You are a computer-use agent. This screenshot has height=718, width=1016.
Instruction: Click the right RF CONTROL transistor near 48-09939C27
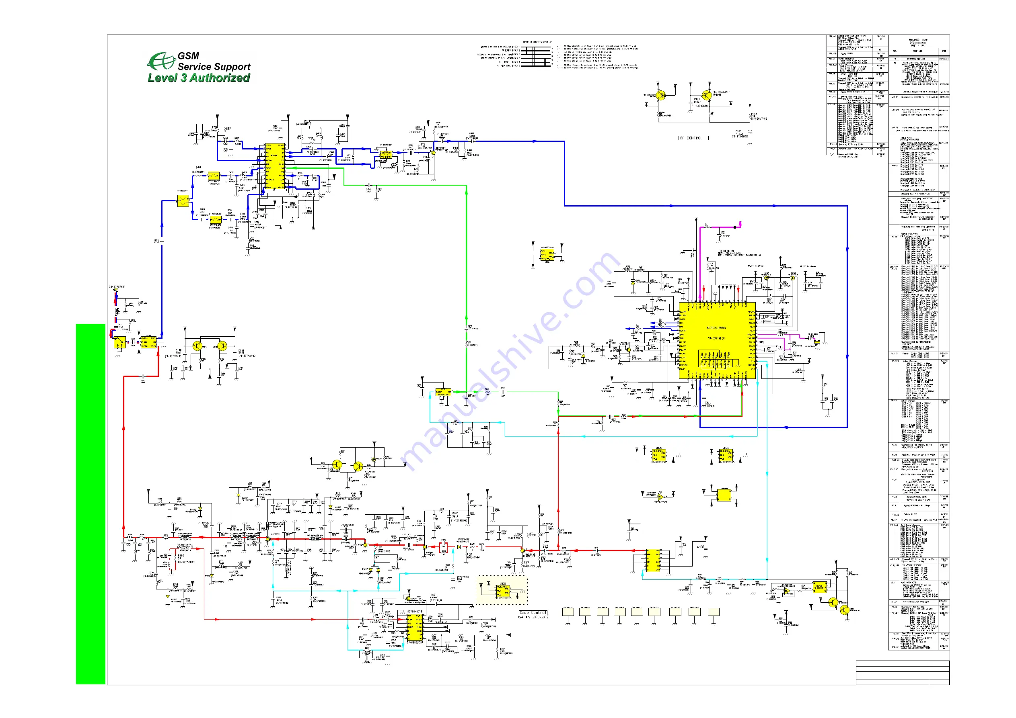click(x=706, y=96)
